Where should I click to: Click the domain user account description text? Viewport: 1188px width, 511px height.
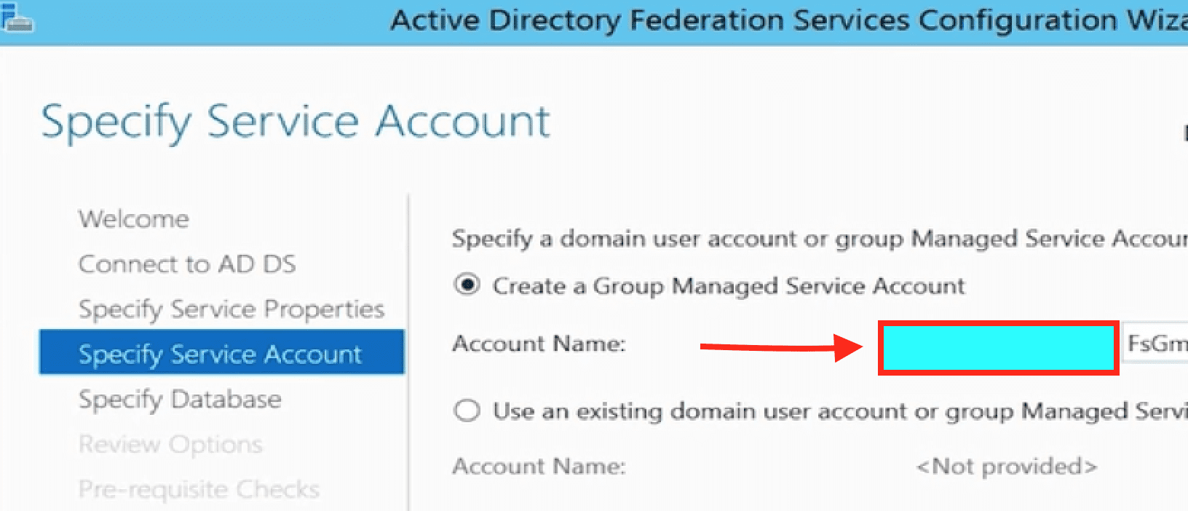click(x=820, y=239)
